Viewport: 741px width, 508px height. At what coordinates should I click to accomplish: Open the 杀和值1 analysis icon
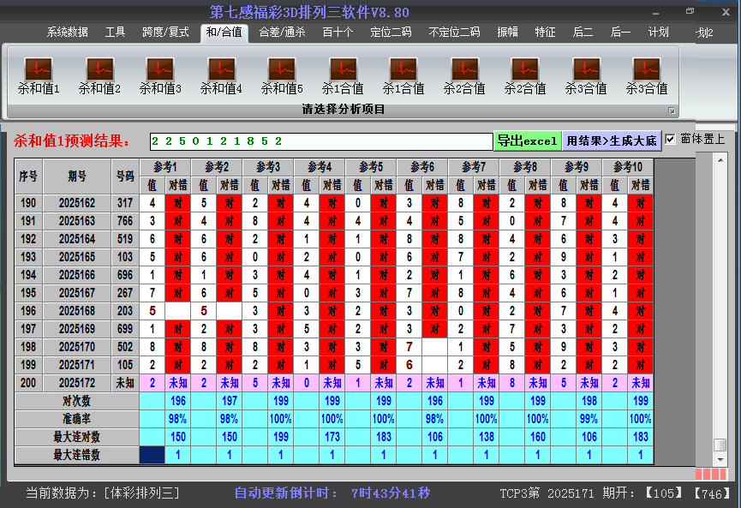pos(39,75)
